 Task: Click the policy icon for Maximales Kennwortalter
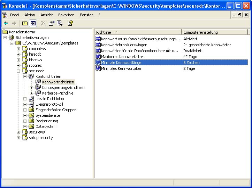pos(98,57)
